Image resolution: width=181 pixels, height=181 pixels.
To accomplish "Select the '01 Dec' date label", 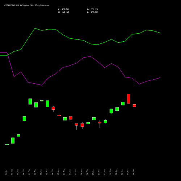I will pyautogui.click(x=116, y=172).
